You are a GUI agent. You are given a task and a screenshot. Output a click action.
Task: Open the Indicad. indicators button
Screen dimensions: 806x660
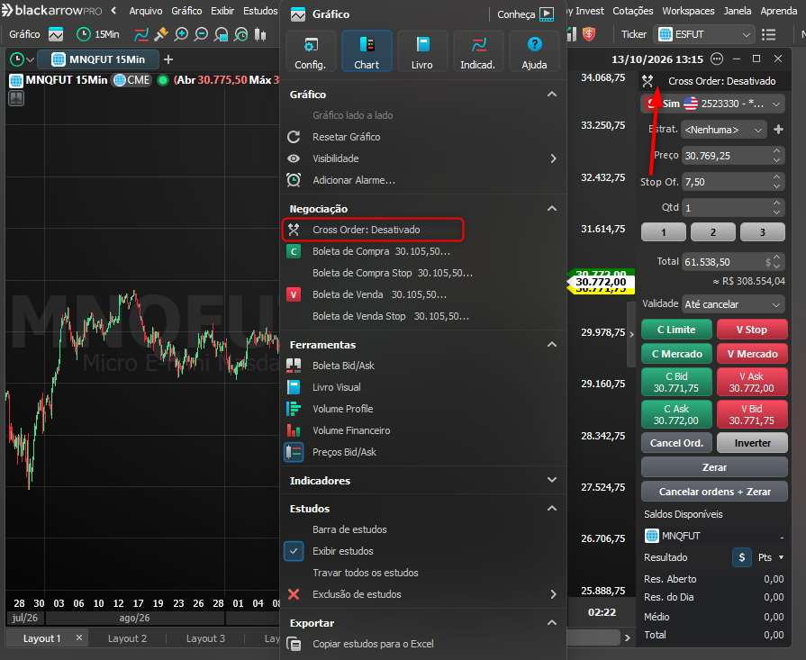478,51
